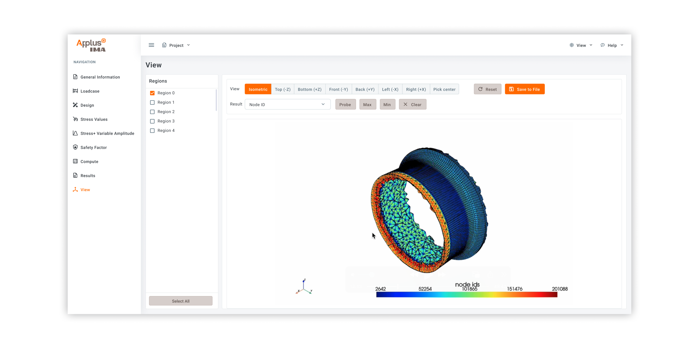Switch to the Top (-Z) view

282,89
